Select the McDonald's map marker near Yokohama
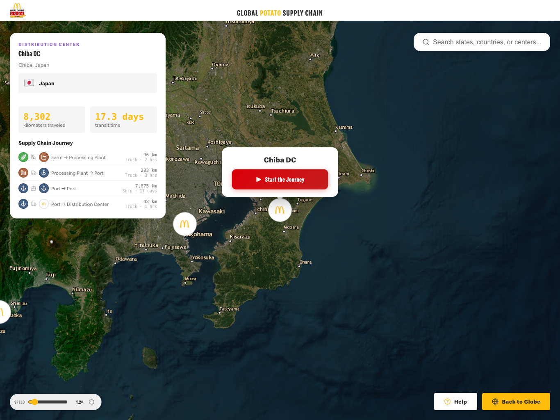Viewport: 560px width, 420px height. (x=185, y=224)
